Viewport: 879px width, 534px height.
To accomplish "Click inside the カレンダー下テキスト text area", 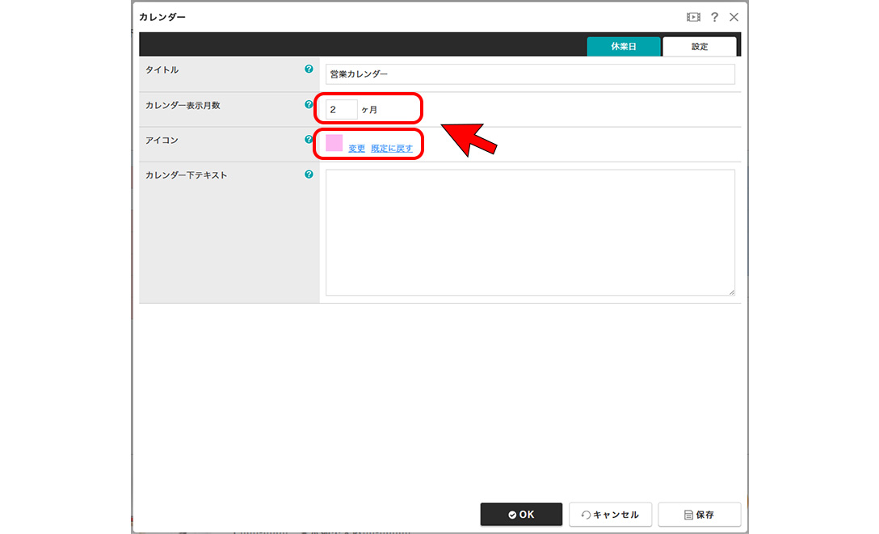I will click(530, 233).
